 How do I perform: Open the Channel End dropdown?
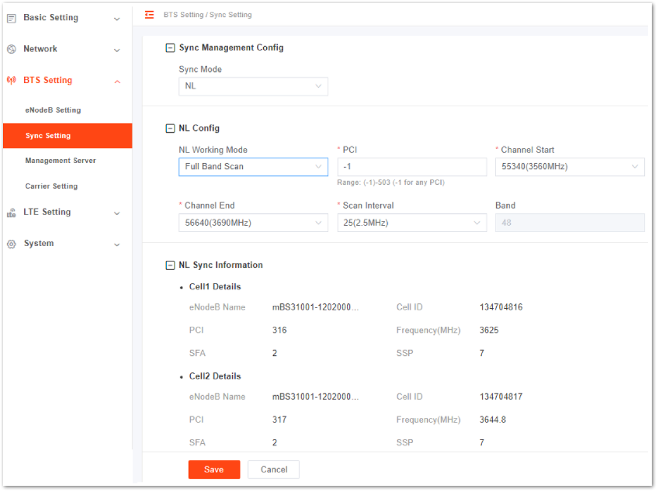(x=253, y=223)
